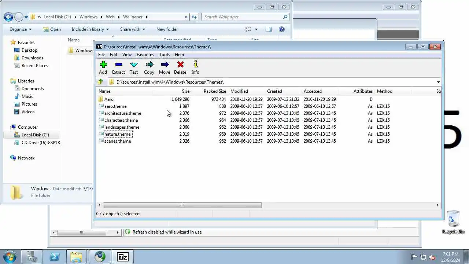The width and height of the screenshot is (469, 264).
Task: Expand the 7-Zip address path dropdown
Action: click(438, 82)
